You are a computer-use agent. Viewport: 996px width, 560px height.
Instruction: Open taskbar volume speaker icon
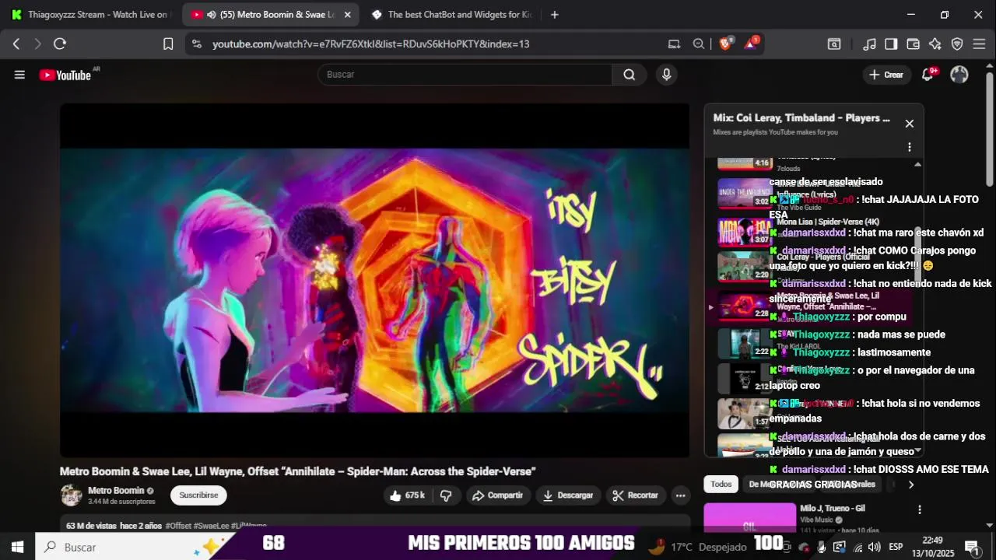874,547
